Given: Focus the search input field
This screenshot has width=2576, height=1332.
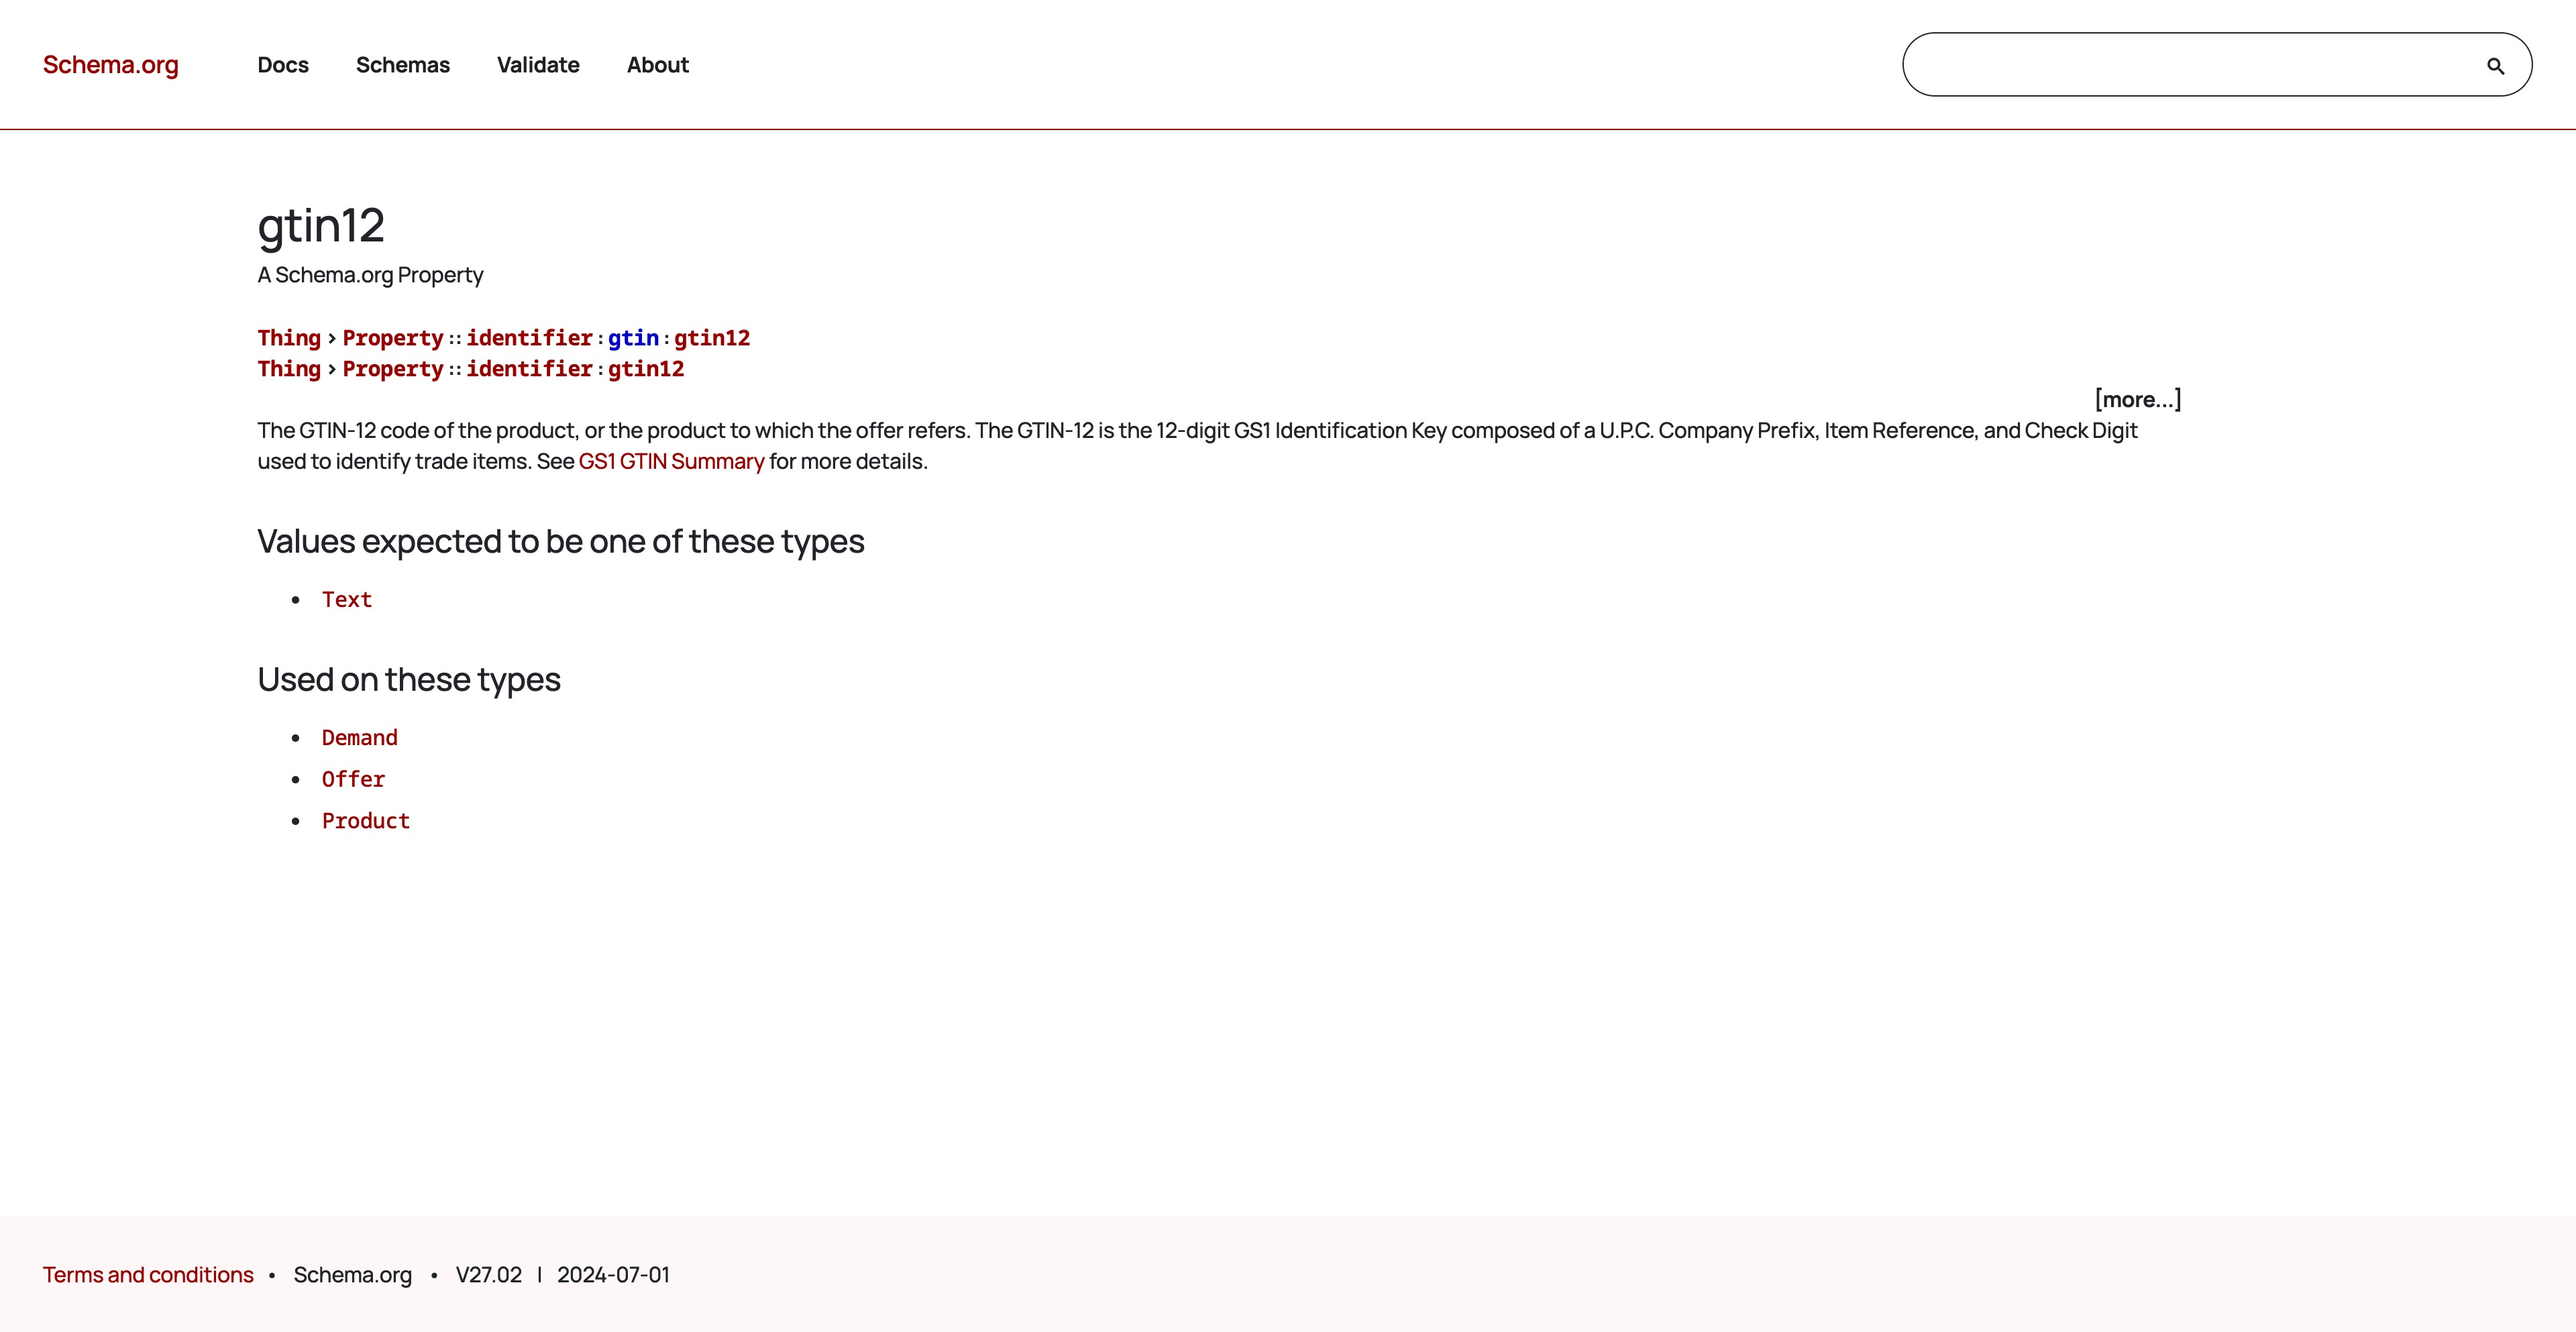Looking at the screenshot, I should (2190, 65).
